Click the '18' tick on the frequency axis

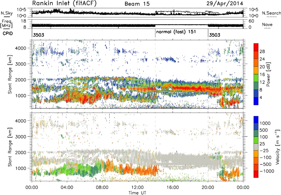23,21
